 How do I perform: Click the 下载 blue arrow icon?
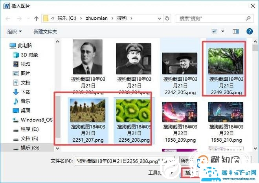point(16,92)
